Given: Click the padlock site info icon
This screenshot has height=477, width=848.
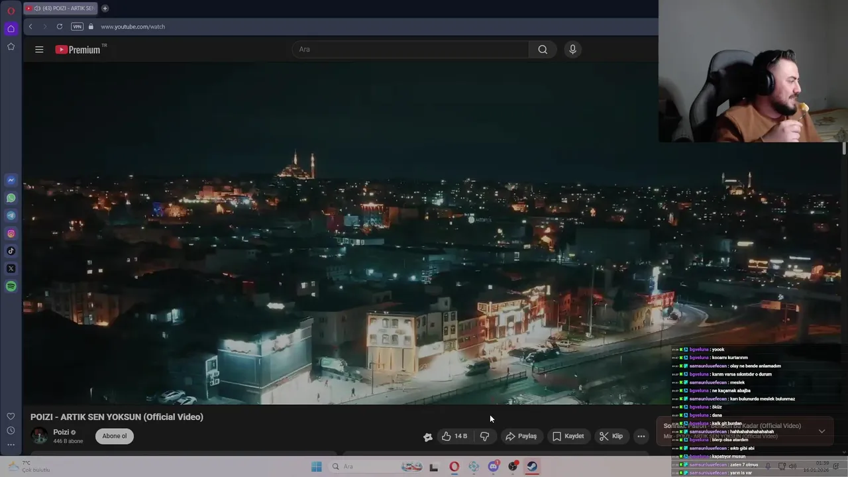Looking at the screenshot, I should click(91, 26).
